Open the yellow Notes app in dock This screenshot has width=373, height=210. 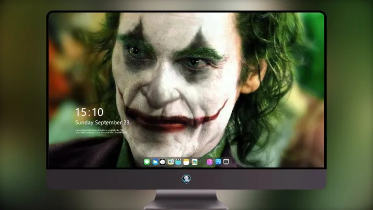[x=186, y=162]
